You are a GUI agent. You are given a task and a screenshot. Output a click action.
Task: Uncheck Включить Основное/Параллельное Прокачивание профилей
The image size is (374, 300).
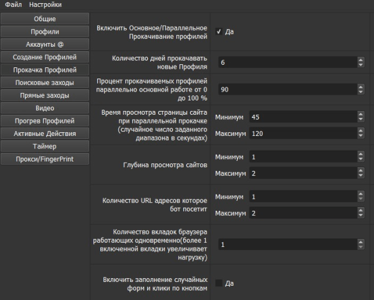coord(219,31)
